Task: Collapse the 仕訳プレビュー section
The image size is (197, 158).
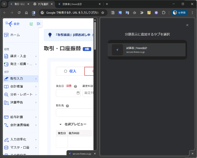Action: click(x=60, y=124)
